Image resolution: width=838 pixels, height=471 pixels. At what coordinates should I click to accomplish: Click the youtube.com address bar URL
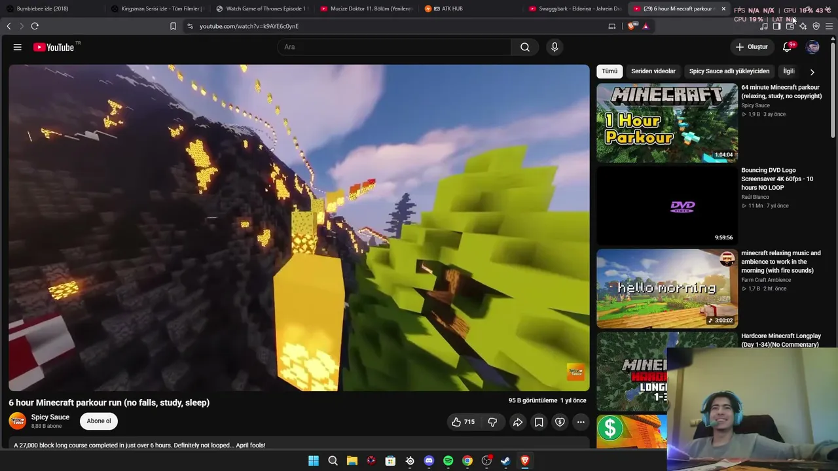pos(249,26)
